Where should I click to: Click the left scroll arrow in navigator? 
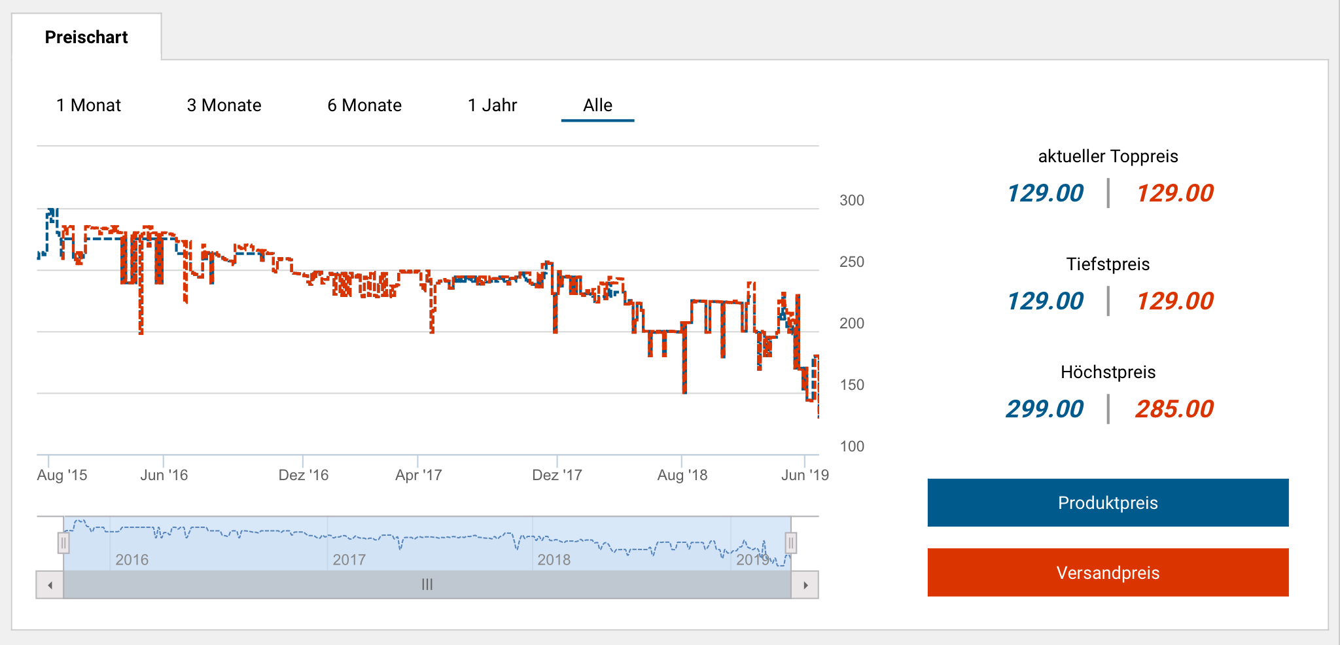(50, 585)
